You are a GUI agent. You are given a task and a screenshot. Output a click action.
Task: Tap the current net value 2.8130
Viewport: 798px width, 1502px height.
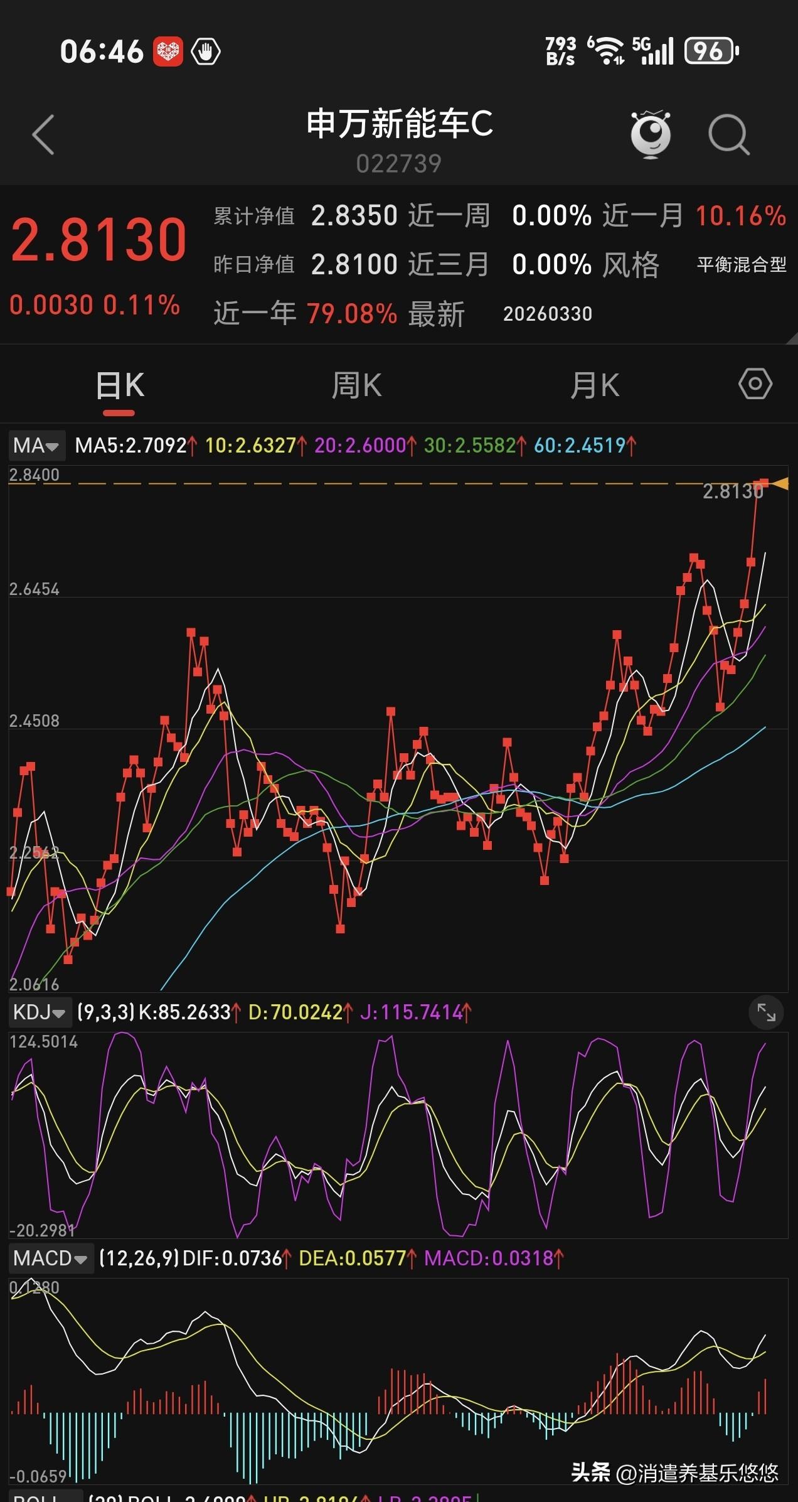99,239
